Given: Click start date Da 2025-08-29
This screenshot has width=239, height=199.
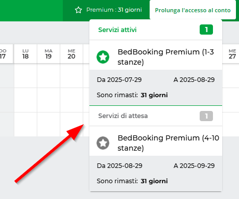Looking at the screenshot, I should (119, 166).
